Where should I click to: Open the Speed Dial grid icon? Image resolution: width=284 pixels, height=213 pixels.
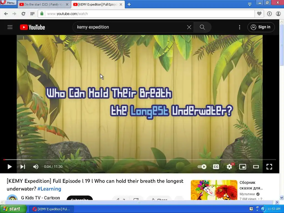pyautogui.click(x=32, y=14)
